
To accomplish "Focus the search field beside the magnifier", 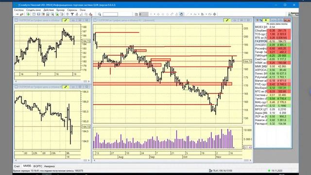I will click(x=110, y=14).
